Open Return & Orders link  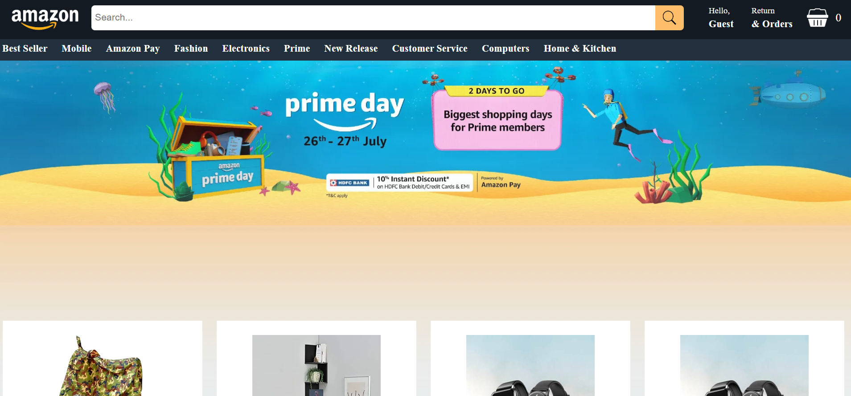[772, 18]
